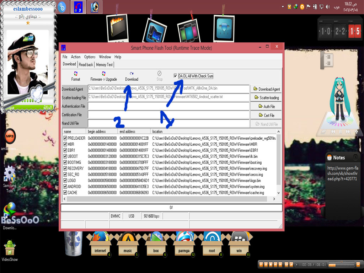Click play on the orange player bar
364x273 pixels.
click(x=261, y=264)
